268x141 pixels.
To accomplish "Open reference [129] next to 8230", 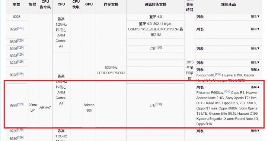I will (x=20, y=130).
